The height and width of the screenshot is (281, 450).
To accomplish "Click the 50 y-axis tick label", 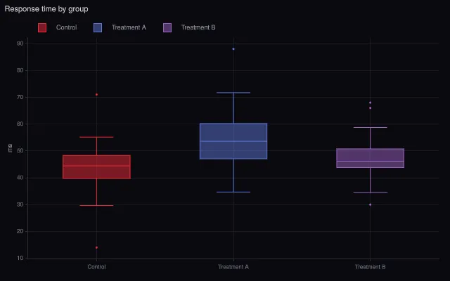I will coord(20,151).
